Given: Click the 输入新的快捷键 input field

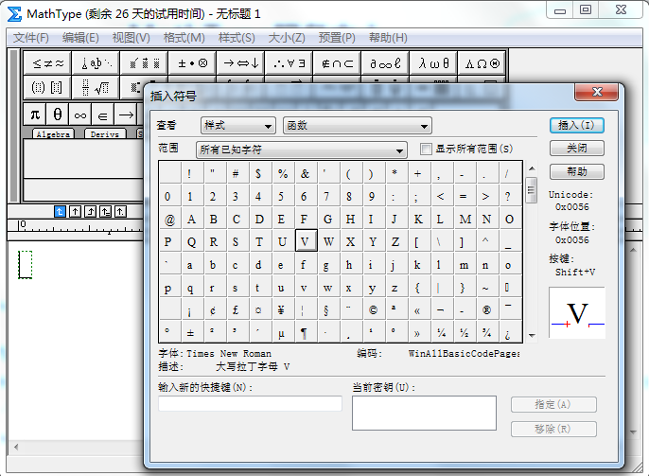Looking at the screenshot, I should coord(250,403).
